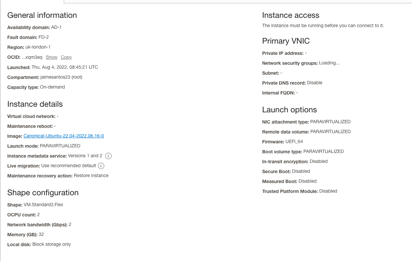
Task: Click the Restore instance recovery action text
Action: pos(91,175)
